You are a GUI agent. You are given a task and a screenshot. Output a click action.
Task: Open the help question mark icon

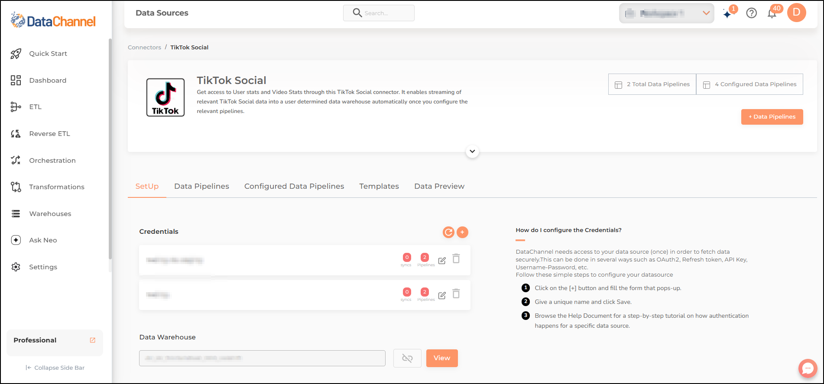click(752, 13)
